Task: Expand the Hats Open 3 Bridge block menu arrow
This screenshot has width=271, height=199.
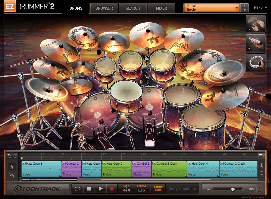Action: click(104, 163)
